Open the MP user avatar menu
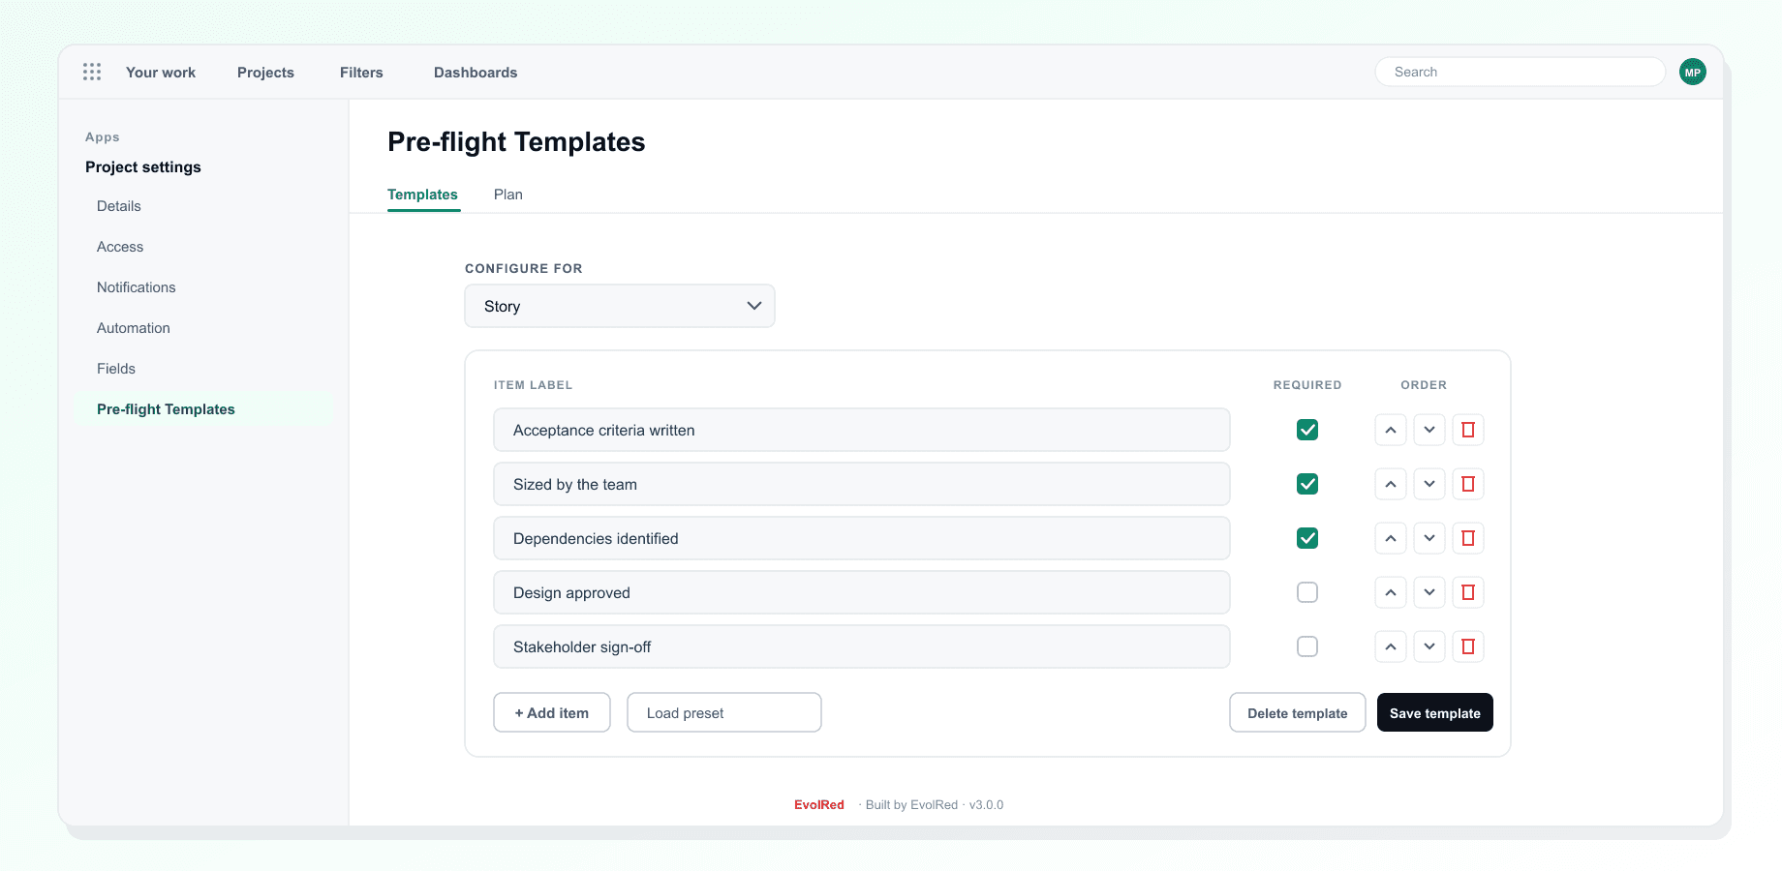 (1693, 72)
